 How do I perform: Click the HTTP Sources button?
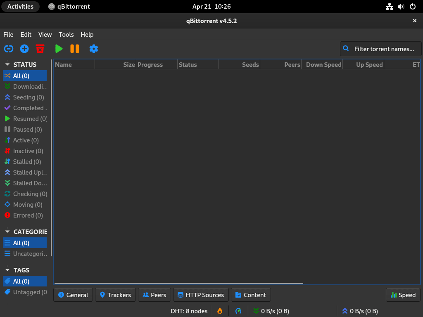point(201,295)
